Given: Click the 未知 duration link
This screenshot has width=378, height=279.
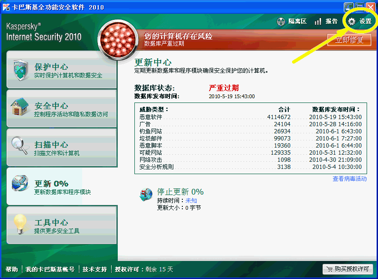Looking at the screenshot, I should 191,200.
